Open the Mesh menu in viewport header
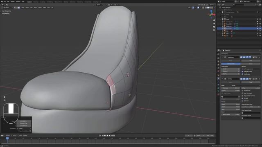The image size is (262, 147). click(x=35, y=7)
